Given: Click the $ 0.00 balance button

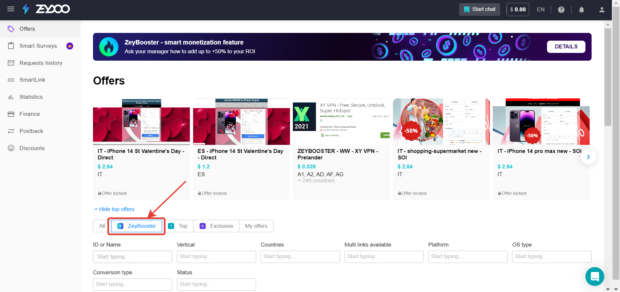Looking at the screenshot, I should [x=518, y=9].
